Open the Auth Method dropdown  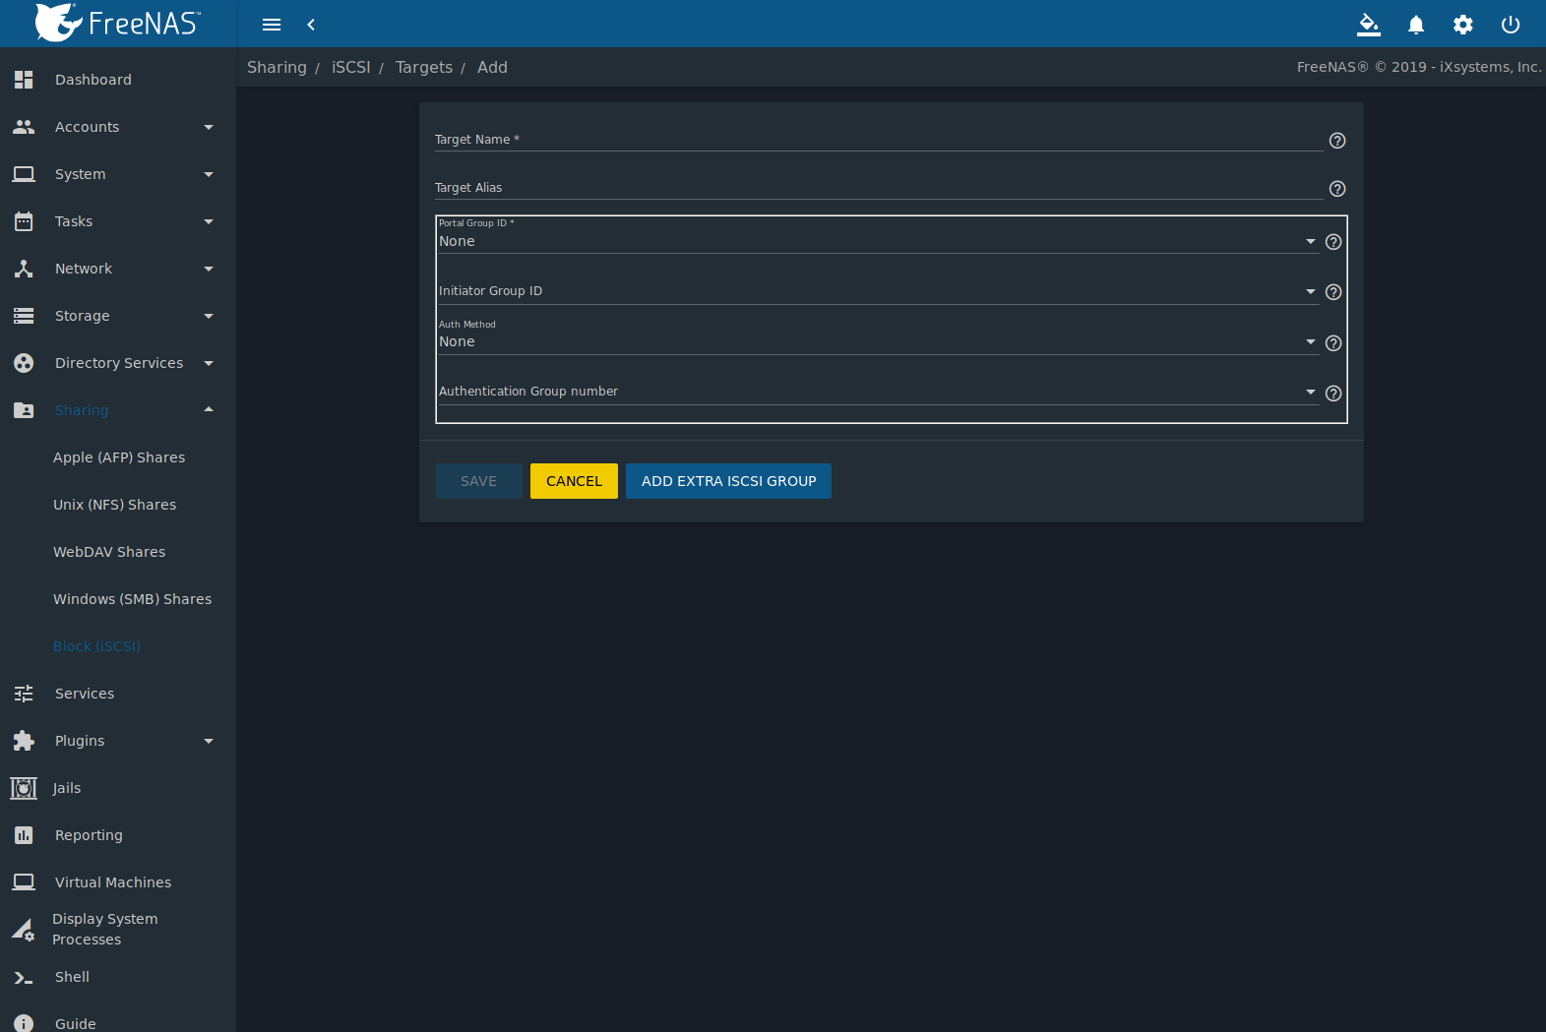(x=878, y=341)
